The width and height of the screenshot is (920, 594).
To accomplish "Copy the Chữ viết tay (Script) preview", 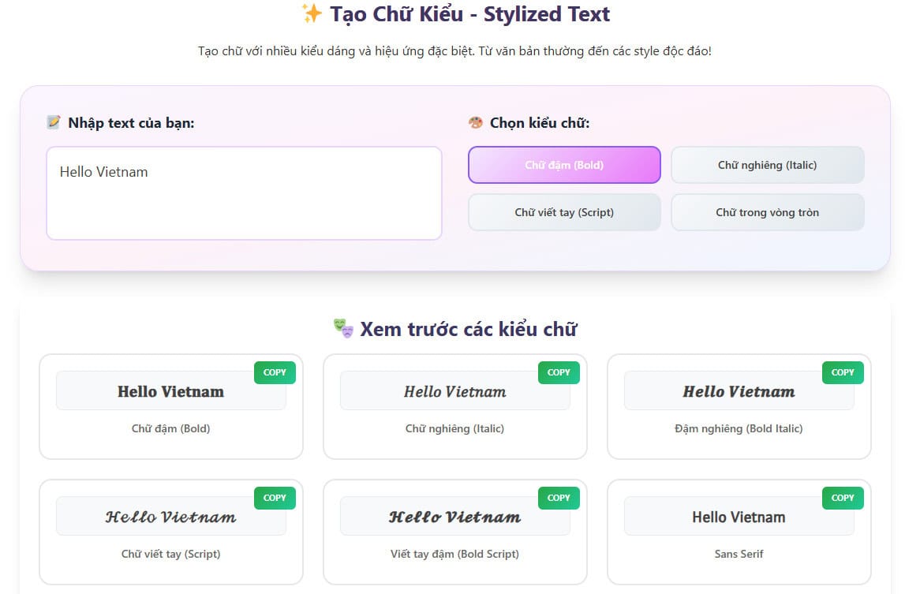I will click(275, 498).
